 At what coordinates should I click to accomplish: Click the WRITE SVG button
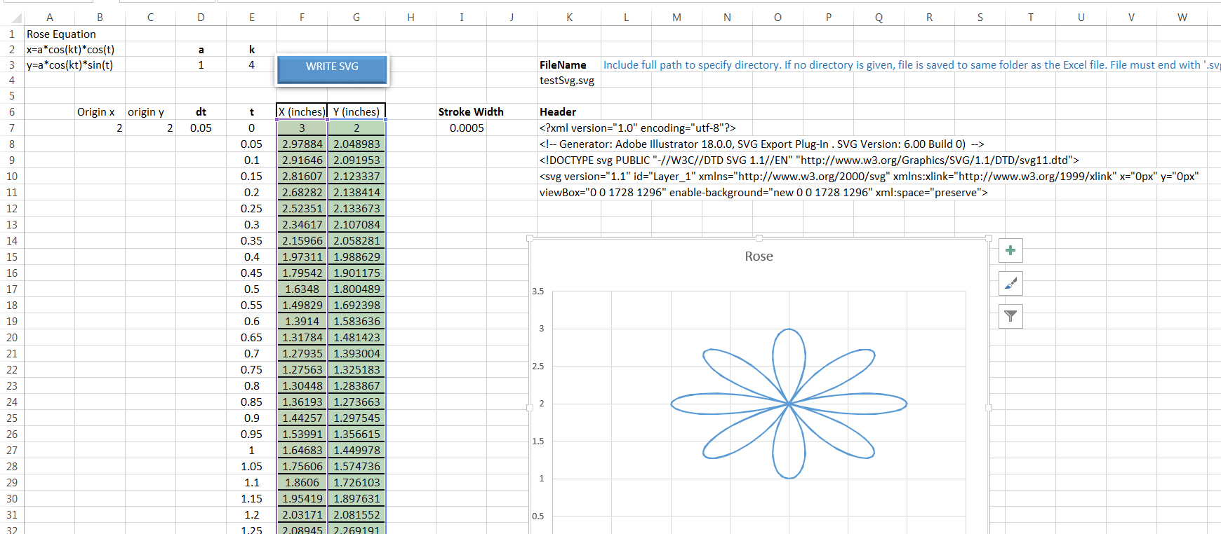click(332, 69)
